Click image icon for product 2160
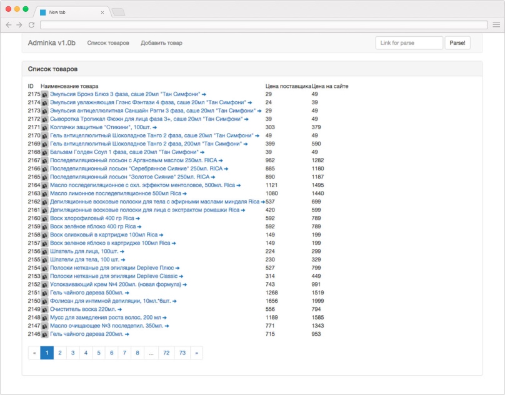 pos(45,218)
